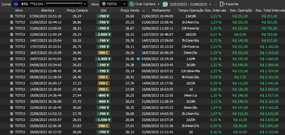Click TOTS3 asset icon in 28/08/2023 10:17:33 row

point(12,132)
